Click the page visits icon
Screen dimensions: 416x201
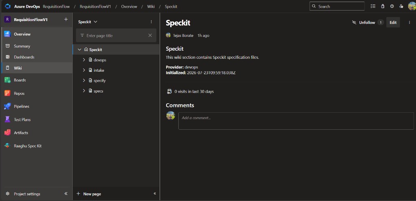coord(169,92)
